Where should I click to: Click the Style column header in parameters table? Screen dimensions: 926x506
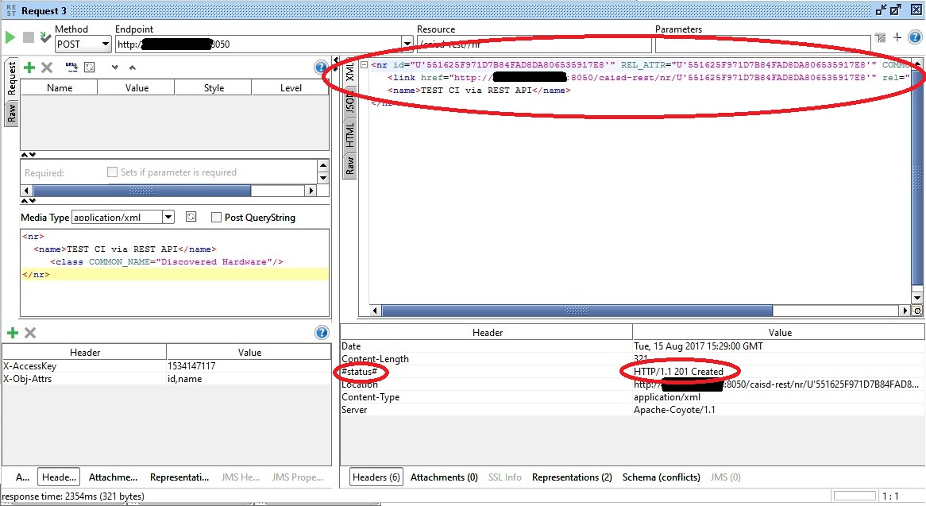(214, 88)
